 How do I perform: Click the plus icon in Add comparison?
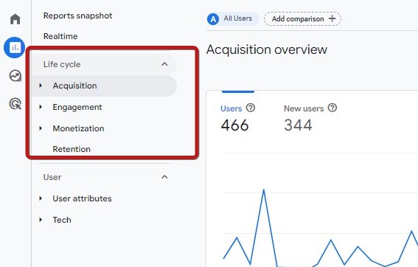tap(332, 18)
